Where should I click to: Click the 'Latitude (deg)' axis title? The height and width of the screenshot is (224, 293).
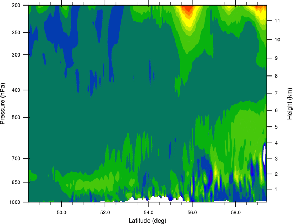pyautogui.click(x=147, y=221)
